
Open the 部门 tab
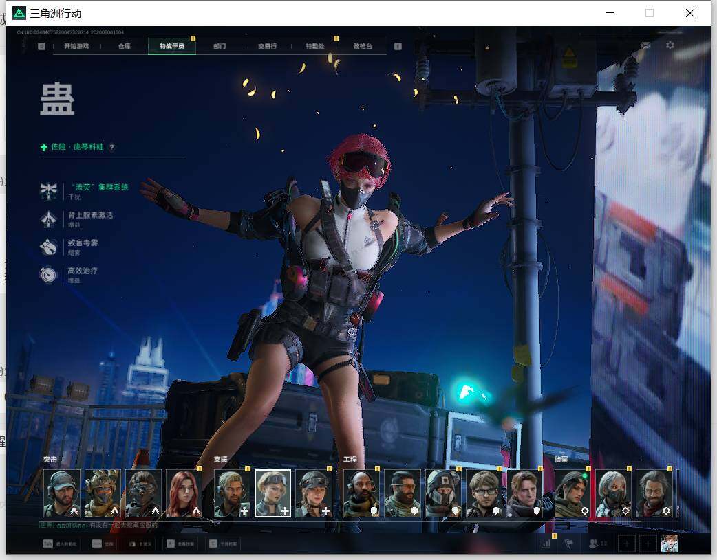point(220,46)
